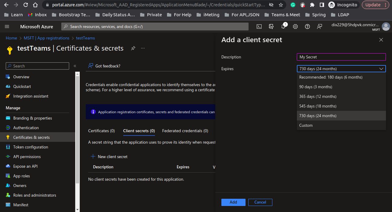Choose 545 days (18 months) option
This screenshot has width=392, height=212.
pos(341,106)
